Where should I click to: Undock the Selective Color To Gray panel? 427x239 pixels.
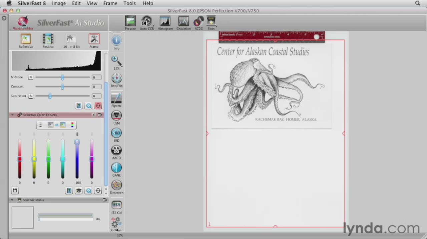100,115
